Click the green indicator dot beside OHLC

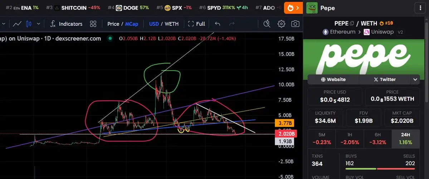[110, 39]
